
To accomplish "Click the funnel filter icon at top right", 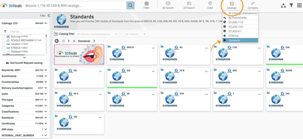I will [x=291, y=5].
